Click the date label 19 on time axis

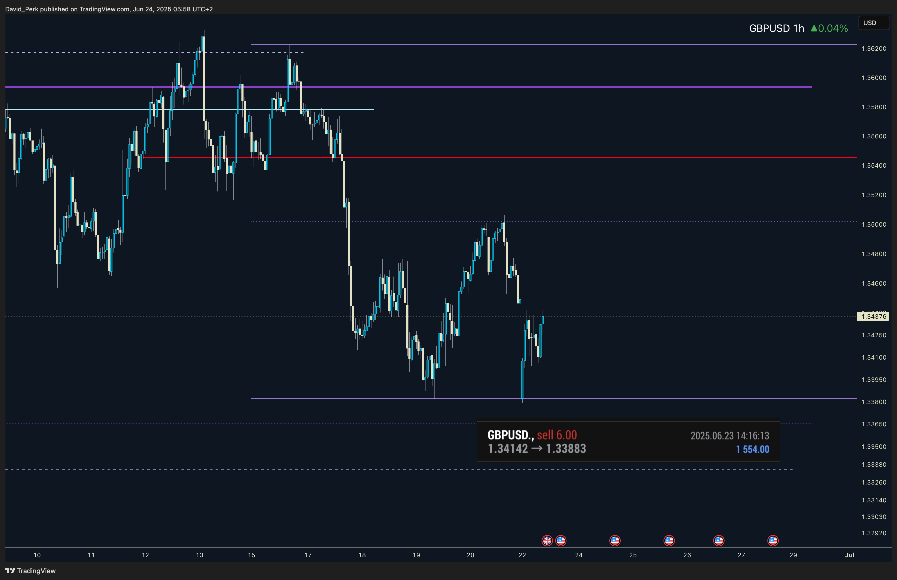click(416, 555)
